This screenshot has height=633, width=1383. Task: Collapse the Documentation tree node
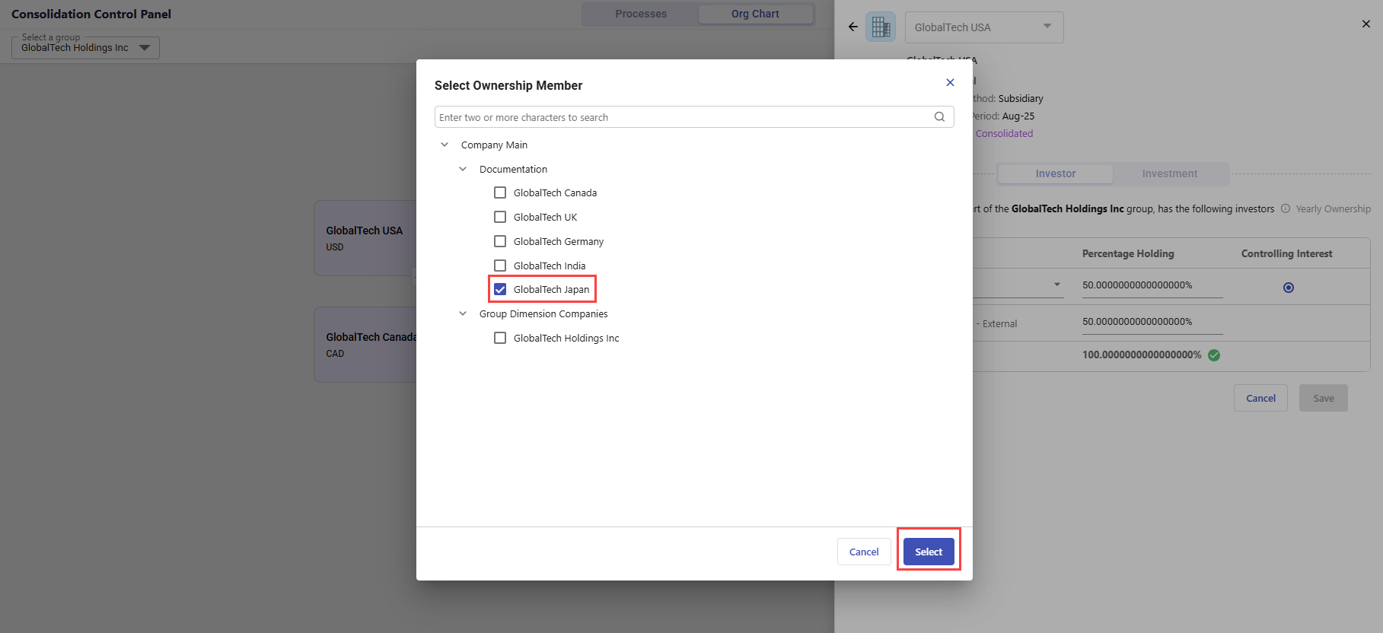coord(463,170)
